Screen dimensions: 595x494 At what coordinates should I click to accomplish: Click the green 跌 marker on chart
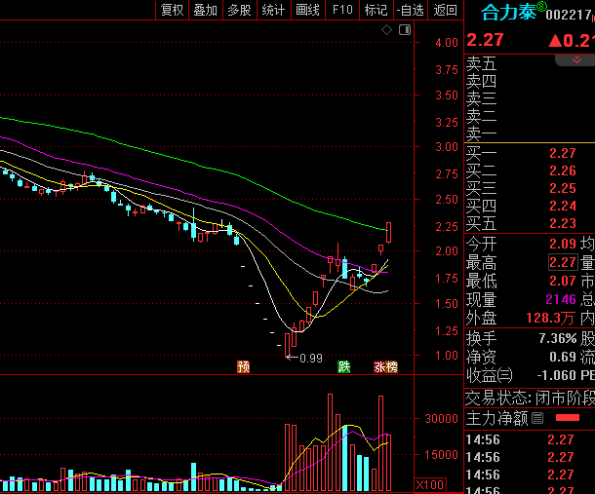[343, 366]
